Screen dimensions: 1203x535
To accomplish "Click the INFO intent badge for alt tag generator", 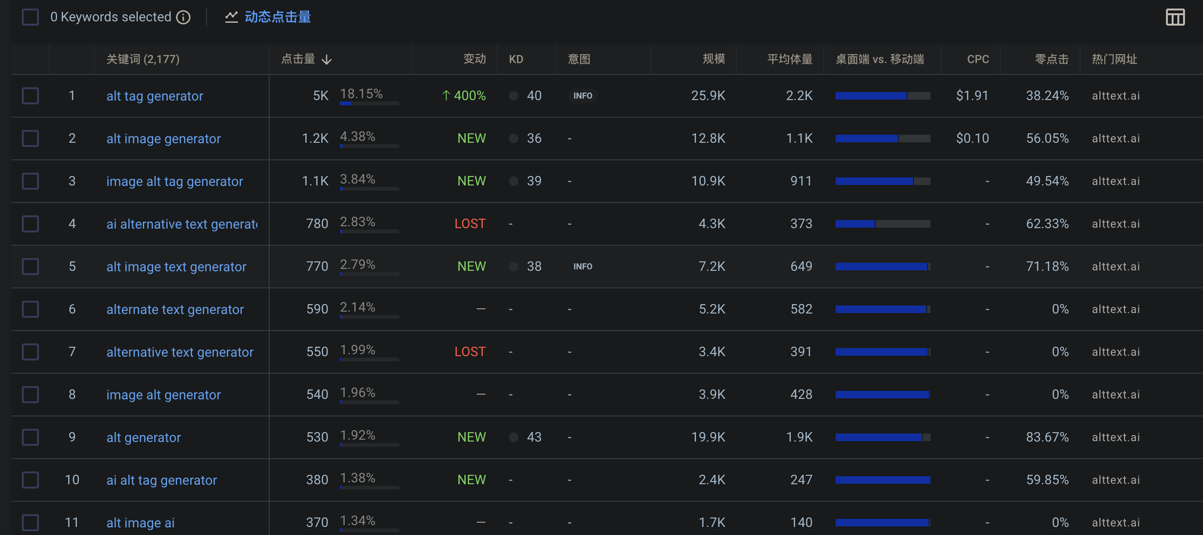I will click(x=583, y=96).
